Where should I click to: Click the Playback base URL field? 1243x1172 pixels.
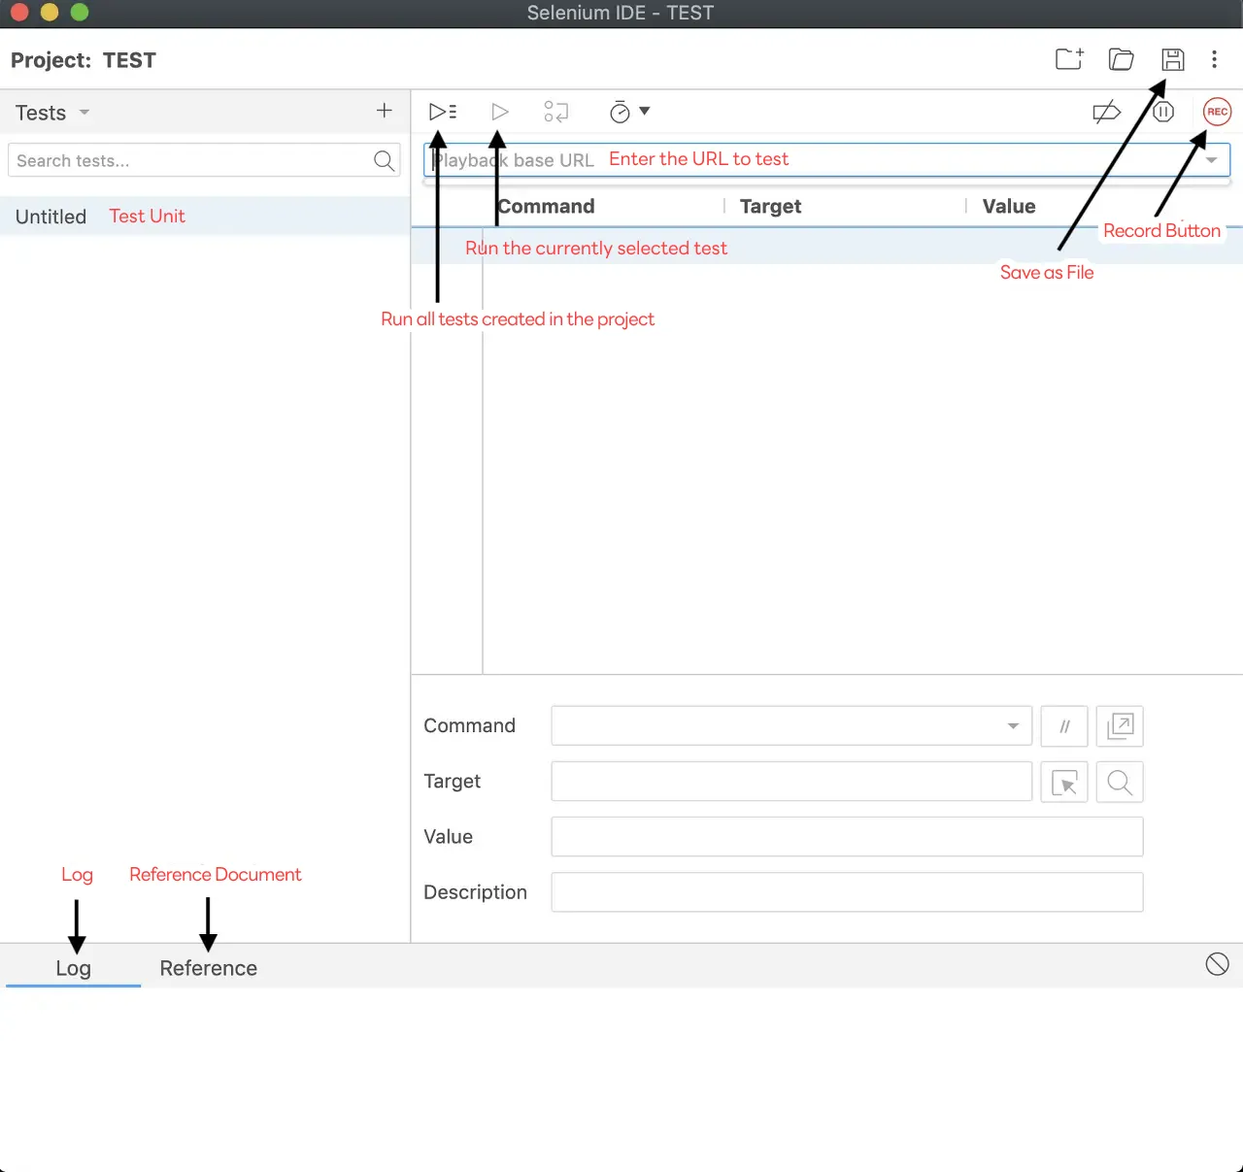pyautogui.click(x=826, y=160)
